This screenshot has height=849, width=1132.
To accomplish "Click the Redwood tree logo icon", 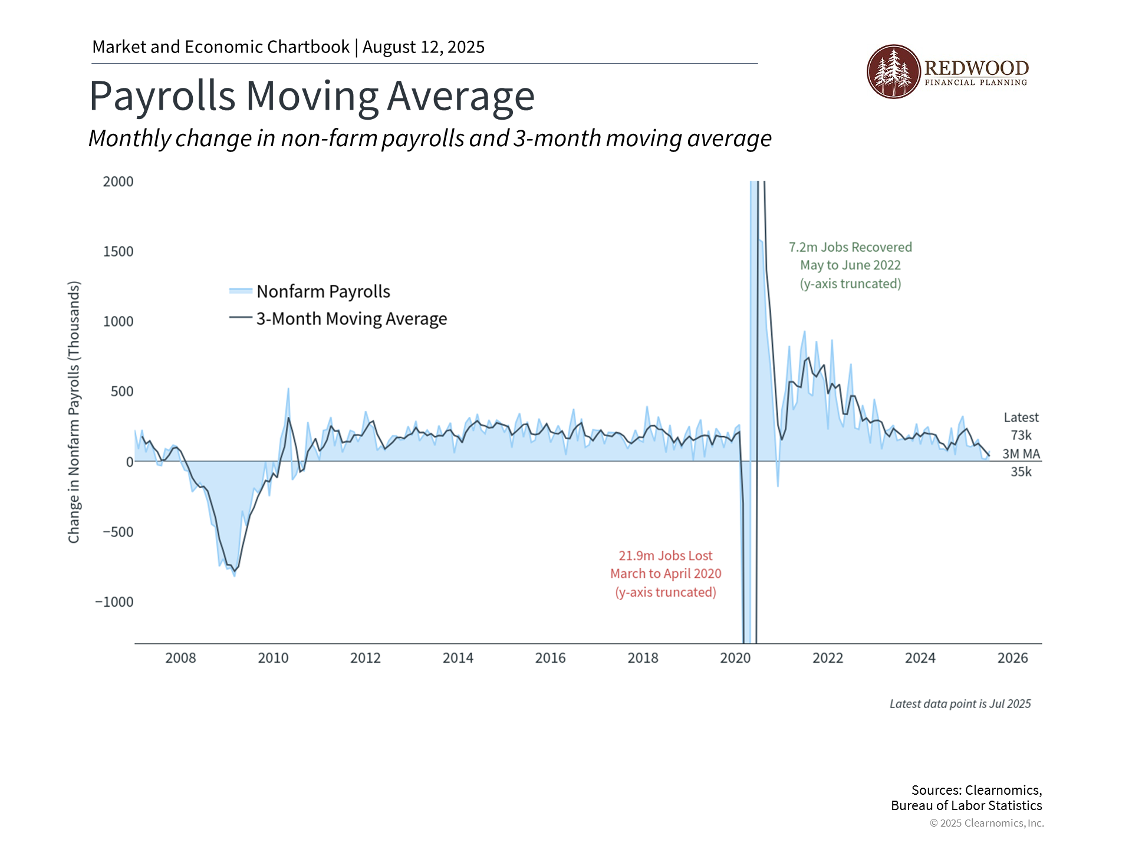I will [x=893, y=71].
